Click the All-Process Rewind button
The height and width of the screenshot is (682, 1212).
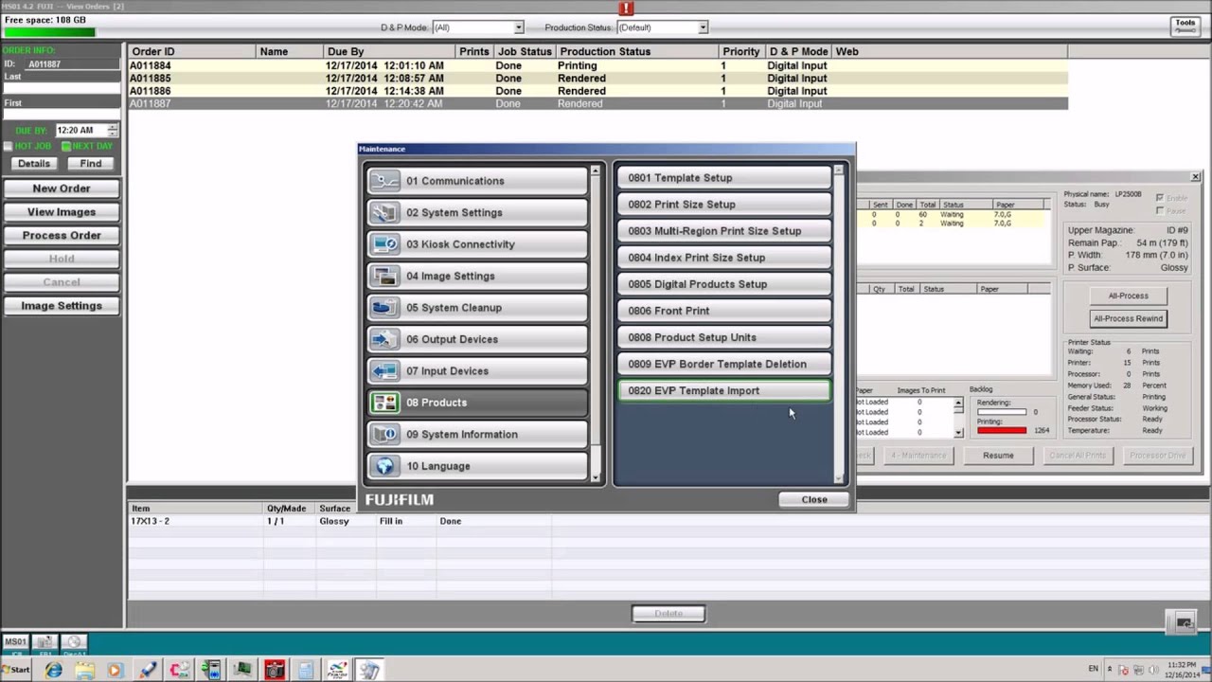click(1128, 318)
